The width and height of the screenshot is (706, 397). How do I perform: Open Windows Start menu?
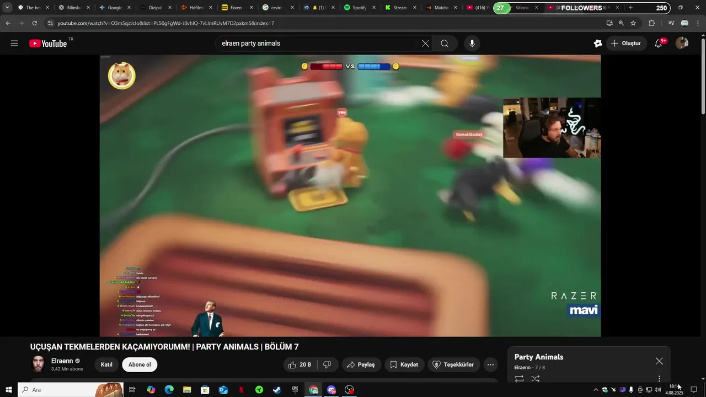[x=8, y=390]
